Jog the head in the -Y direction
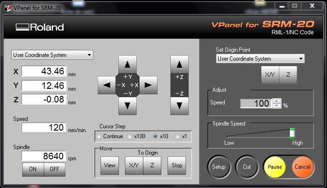This screenshot has width=327, height=188. pos(128,106)
